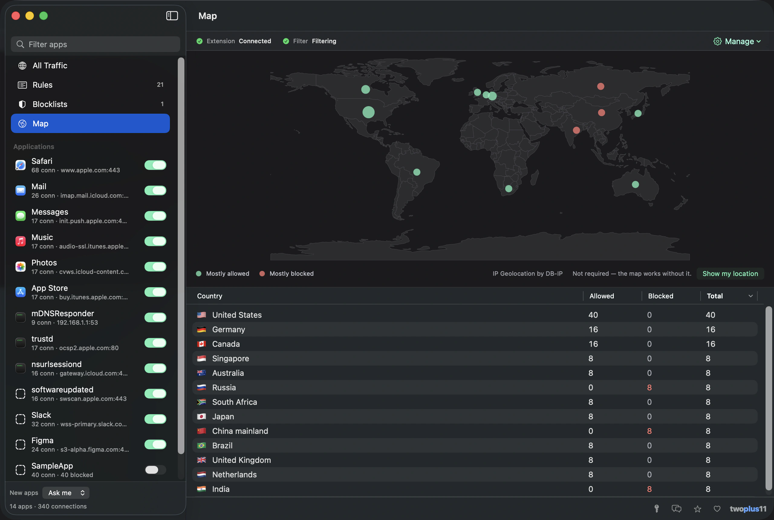Click the Slack placeholder icon
Viewport: 774px width, 520px height.
[21, 419]
